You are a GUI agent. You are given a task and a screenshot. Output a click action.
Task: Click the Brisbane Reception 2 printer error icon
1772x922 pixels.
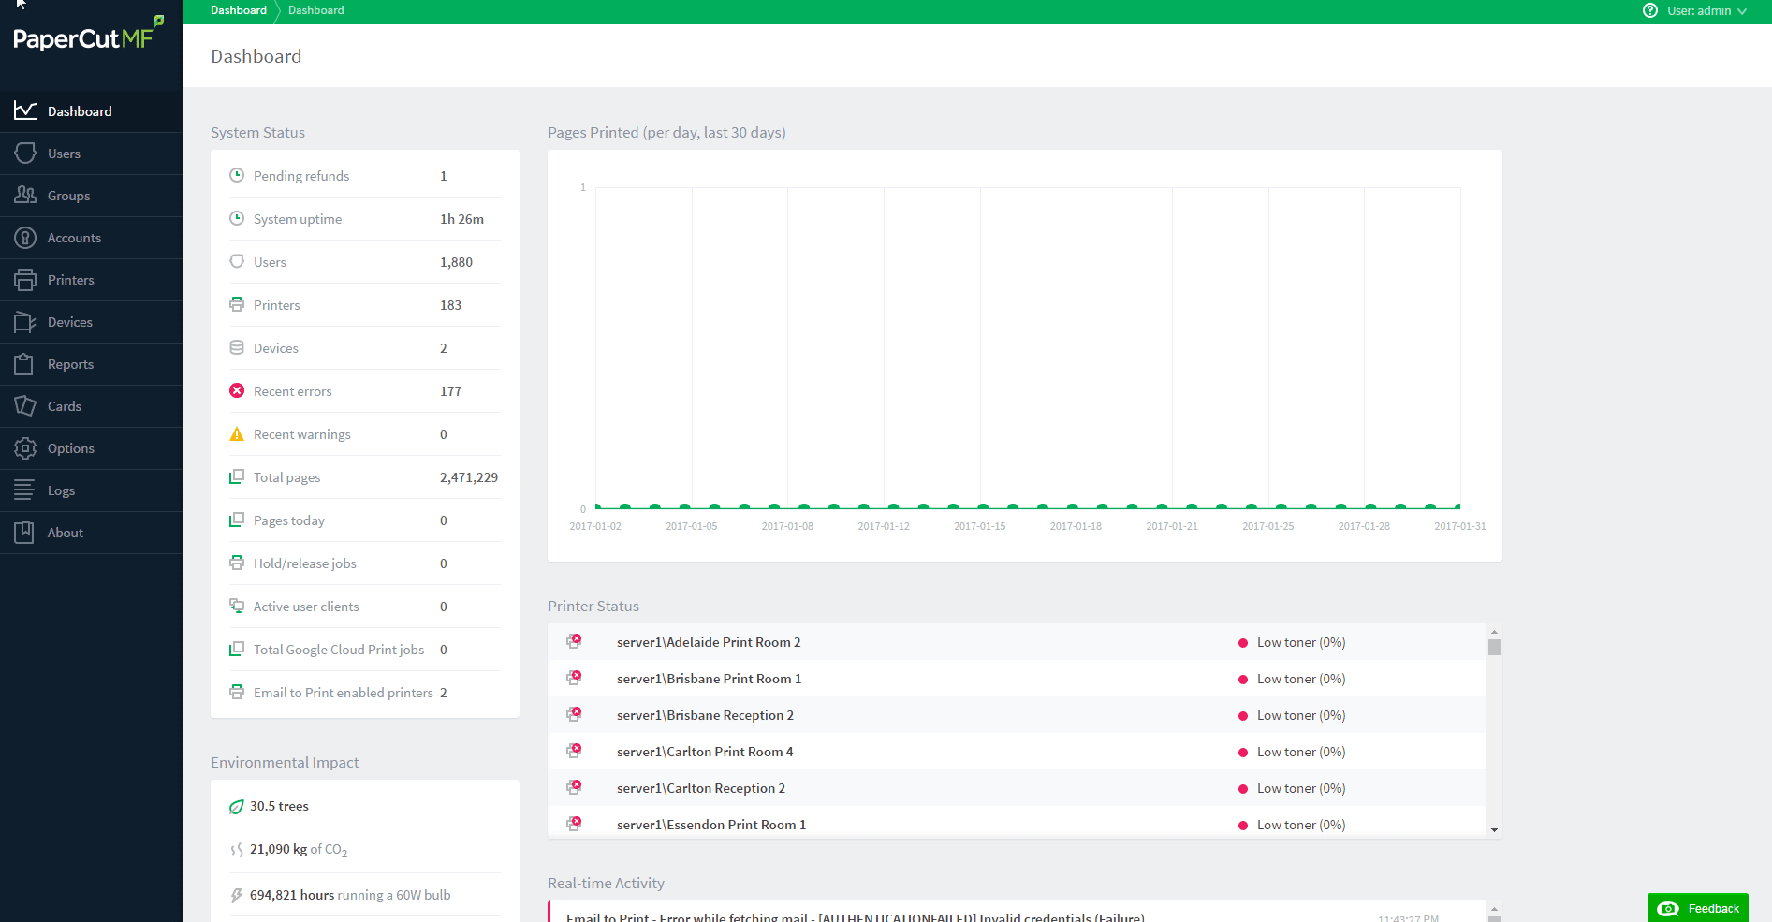574,714
